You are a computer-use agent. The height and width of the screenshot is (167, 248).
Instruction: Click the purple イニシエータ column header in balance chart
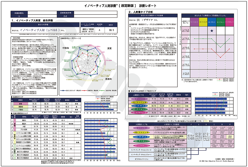click(x=194, y=22)
